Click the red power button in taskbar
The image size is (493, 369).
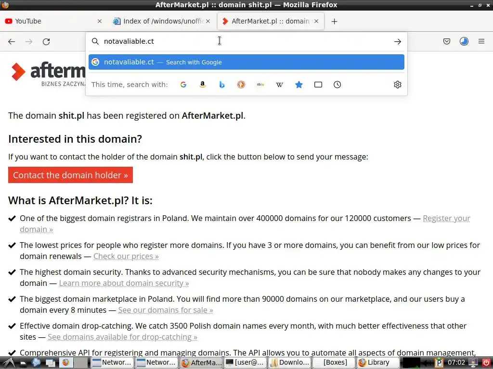[x=486, y=363]
